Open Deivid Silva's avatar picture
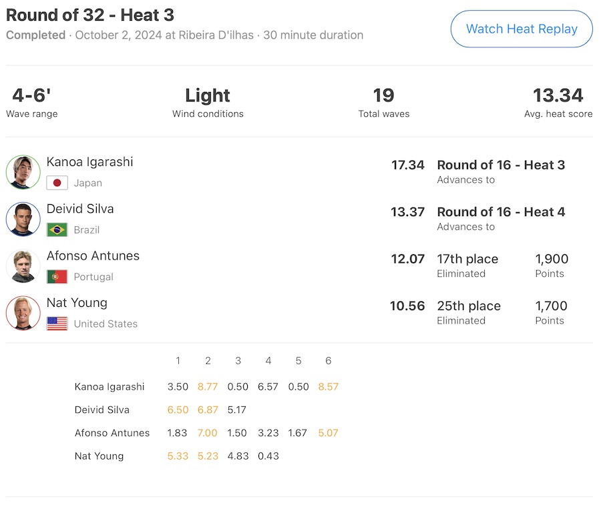The image size is (601, 505). (x=23, y=219)
